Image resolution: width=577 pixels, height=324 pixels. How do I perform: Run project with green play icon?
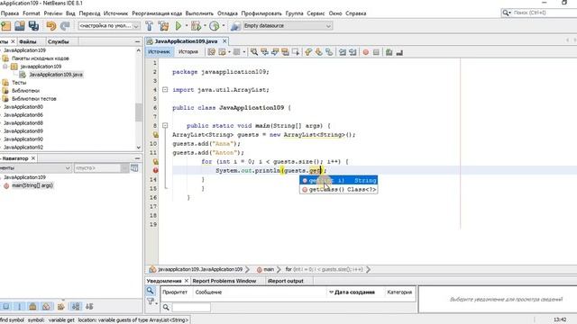[179, 26]
